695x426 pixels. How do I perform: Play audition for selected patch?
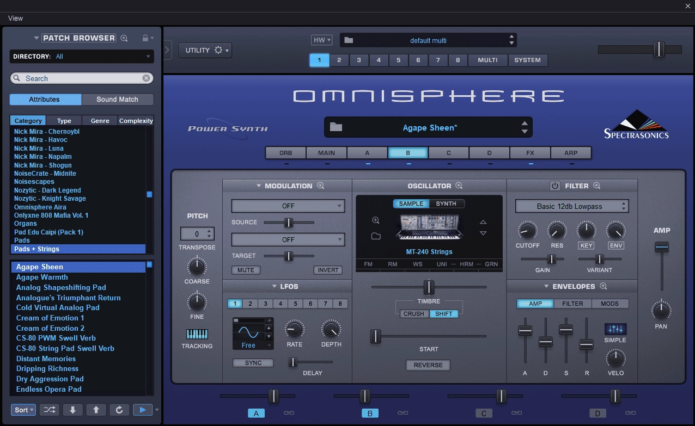(x=142, y=410)
